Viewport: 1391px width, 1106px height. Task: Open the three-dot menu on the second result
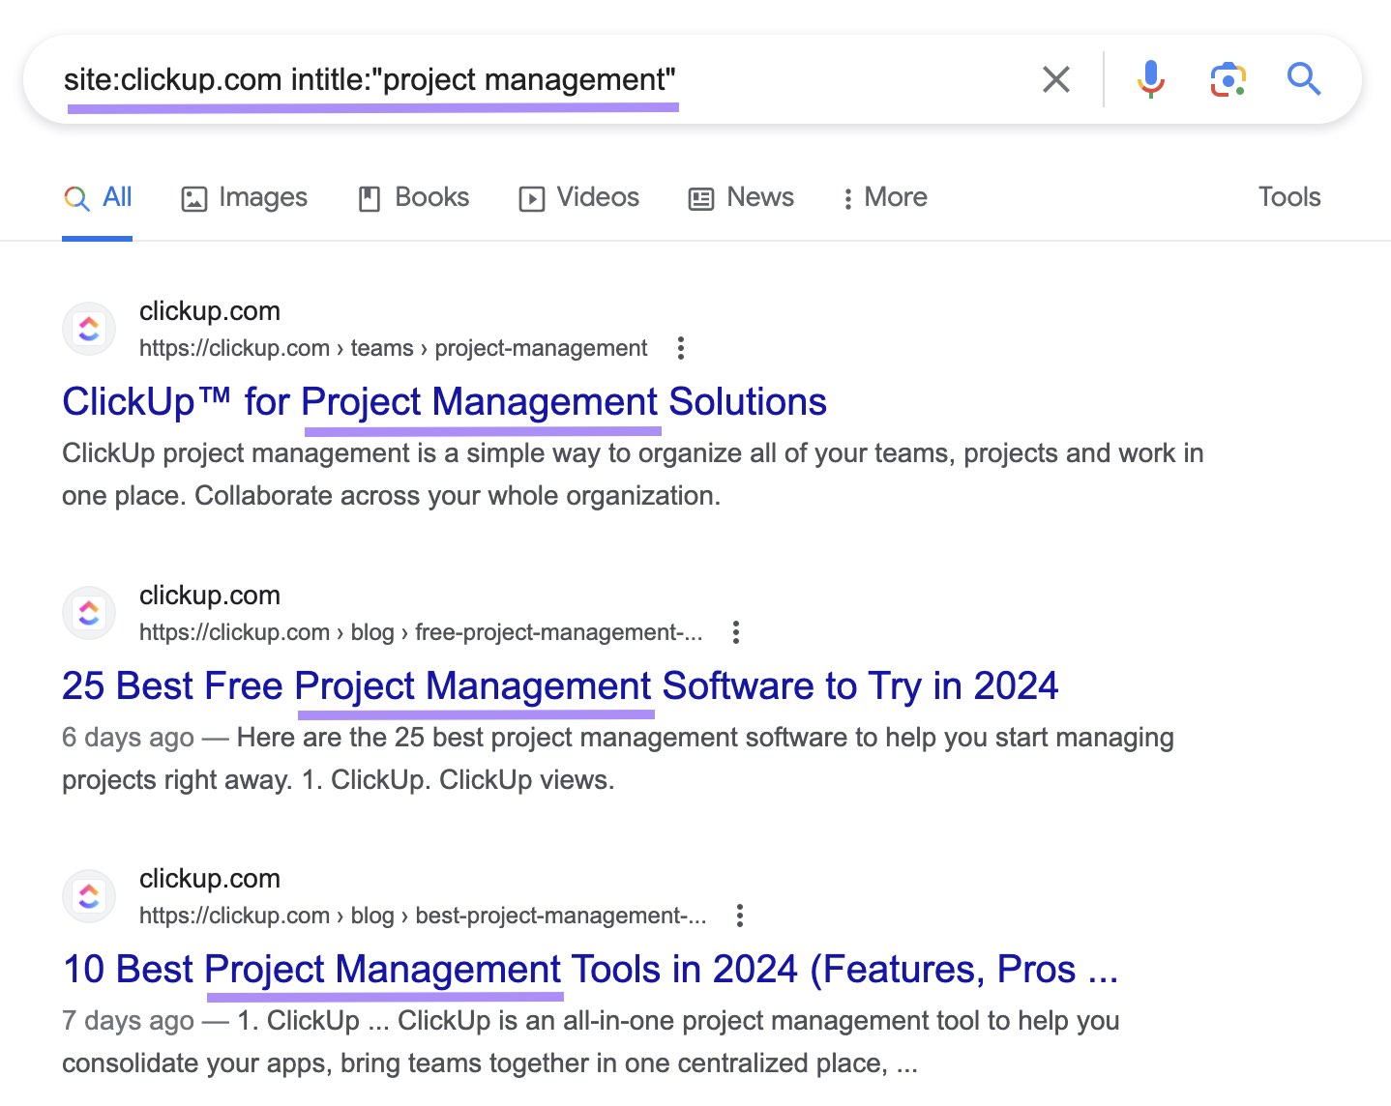735,631
